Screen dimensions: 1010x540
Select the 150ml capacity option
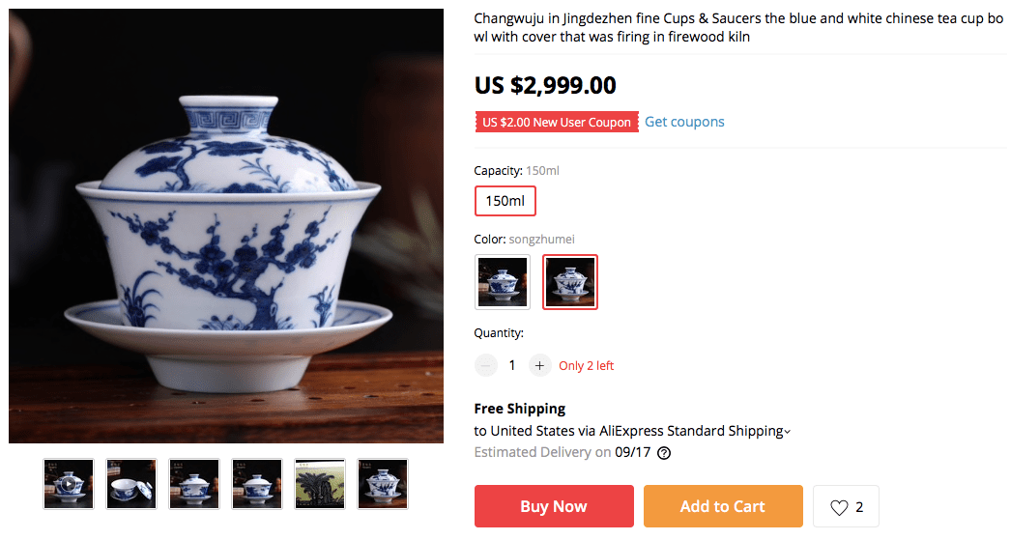point(505,201)
